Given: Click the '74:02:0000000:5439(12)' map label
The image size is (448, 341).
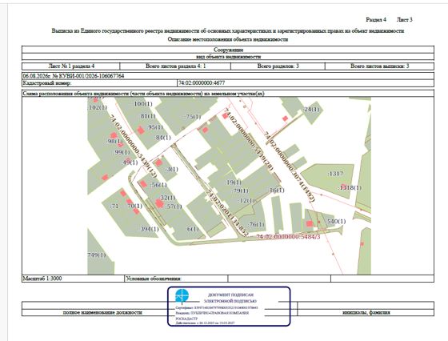Looking at the screenshot, I should (133, 146).
